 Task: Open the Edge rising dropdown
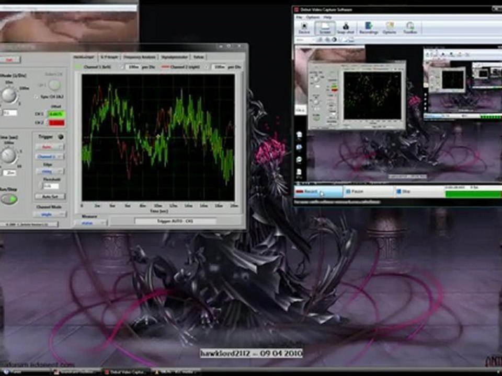point(49,171)
